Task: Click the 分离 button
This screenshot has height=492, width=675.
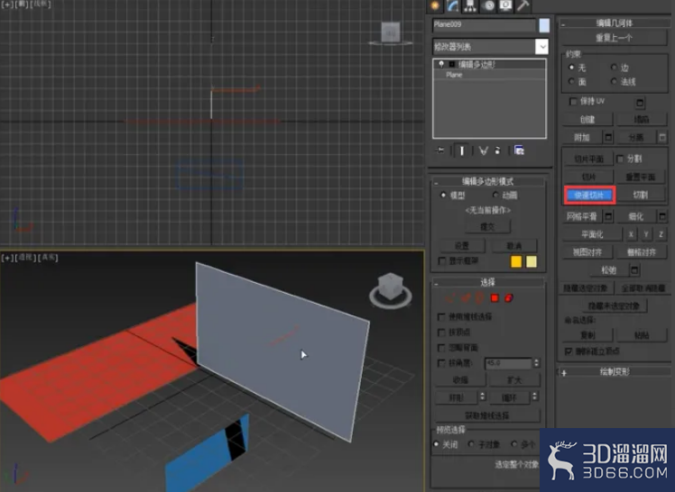Action: click(636, 138)
